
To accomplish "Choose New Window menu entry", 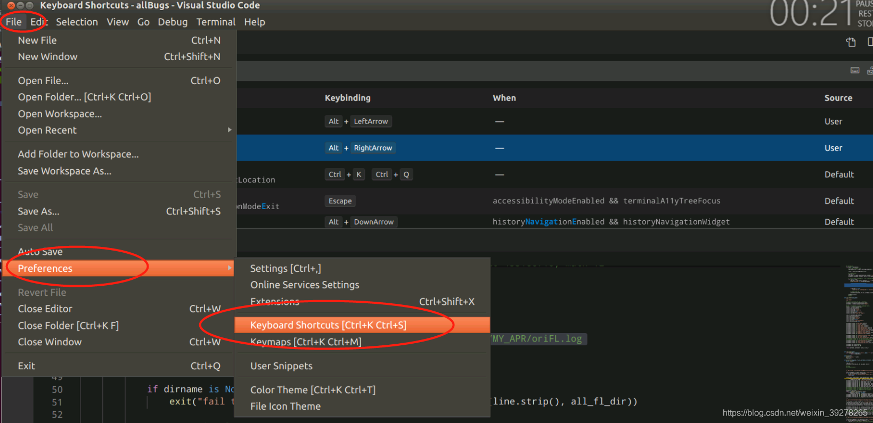I will [119, 57].
